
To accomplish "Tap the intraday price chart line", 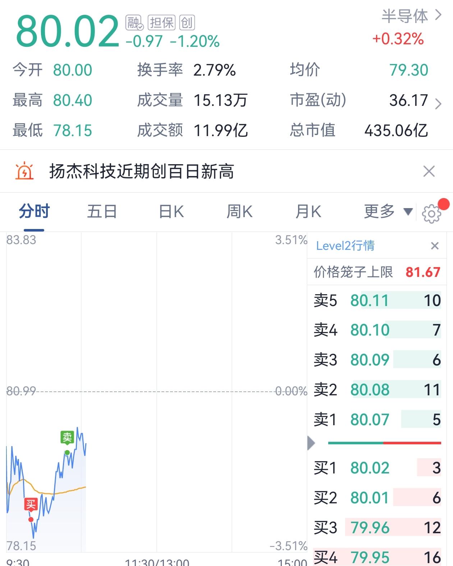I will click(46, 482).
